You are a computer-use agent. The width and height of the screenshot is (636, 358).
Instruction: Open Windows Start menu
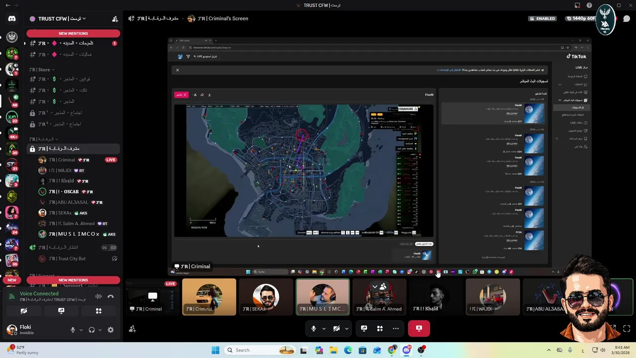tap(215, 350)
